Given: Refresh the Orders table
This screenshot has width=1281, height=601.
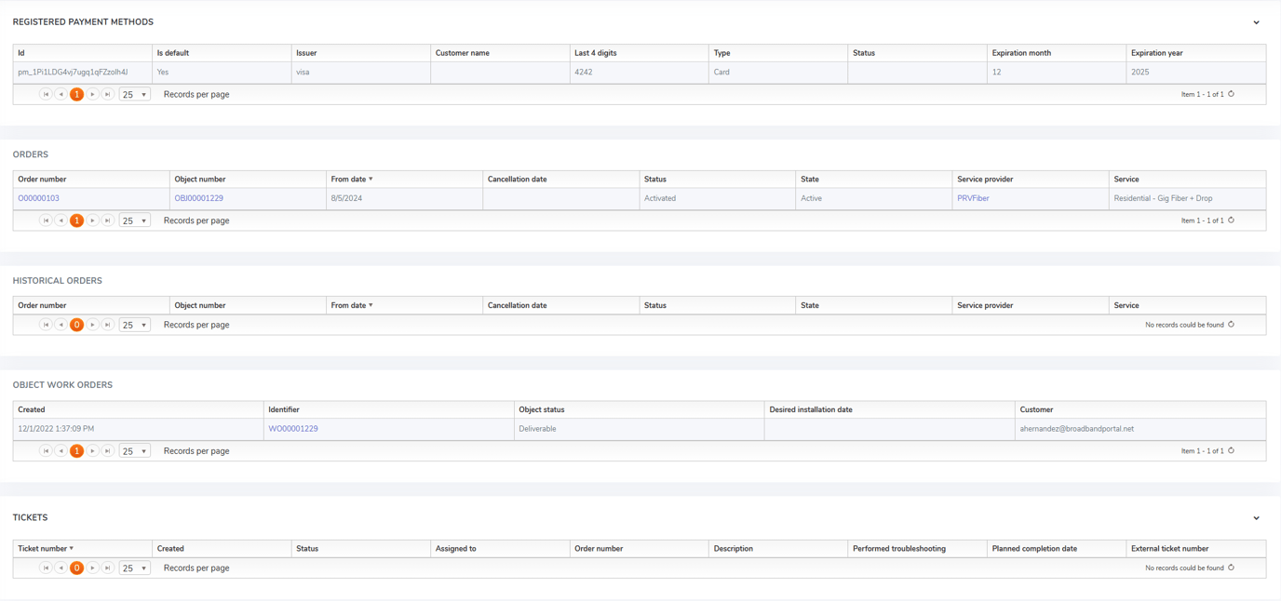Looking at the screenshot, I should 1231,220.
